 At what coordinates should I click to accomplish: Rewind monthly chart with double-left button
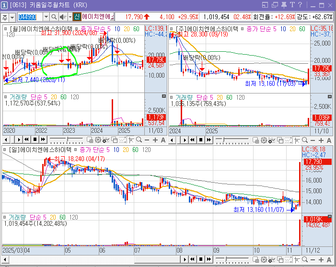point(27,139)
